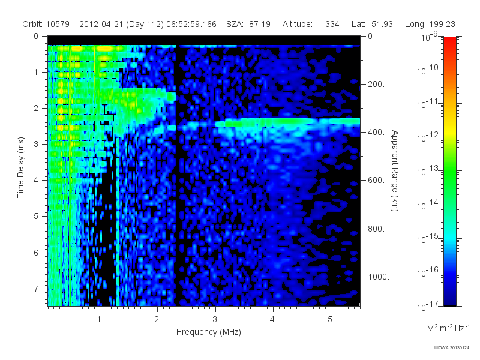Click the colorbar's top 10^-9 label
Image resolution: width=480 pixels, height=360 pixels.
click(x=430, y=37)
